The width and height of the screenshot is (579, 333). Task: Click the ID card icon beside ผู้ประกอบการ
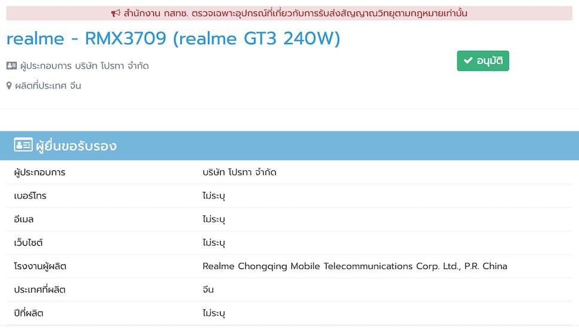click(x=12, y=66)
